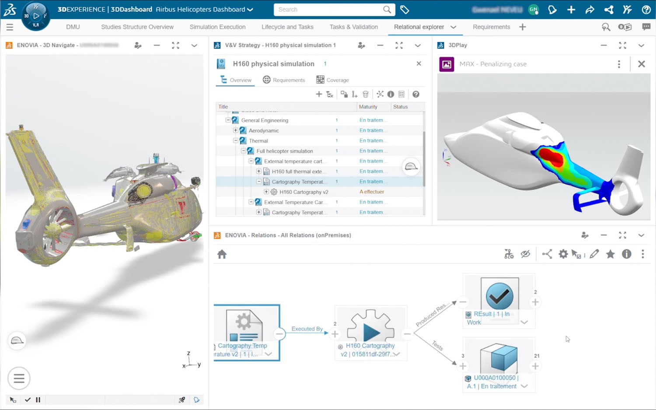656x410 pixels.
Task: Open the Studies Structure Overview tab
Action: [137, 27]
